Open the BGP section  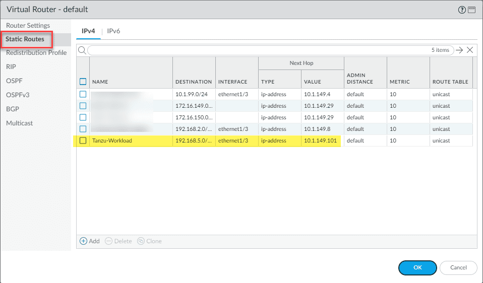(x=12, y=109)
